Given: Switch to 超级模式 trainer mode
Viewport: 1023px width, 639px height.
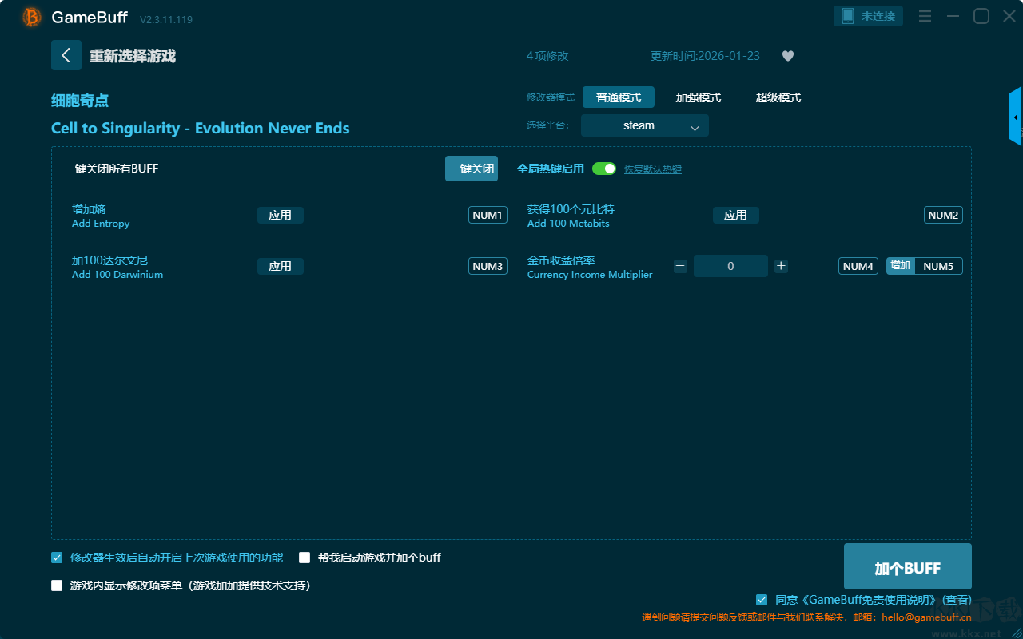Looking at the screenshot, I should 778,97.
